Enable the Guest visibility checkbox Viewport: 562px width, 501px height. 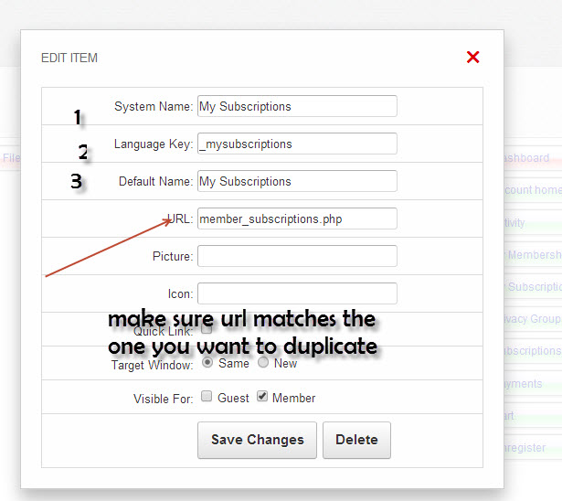(x=207, y=397)
